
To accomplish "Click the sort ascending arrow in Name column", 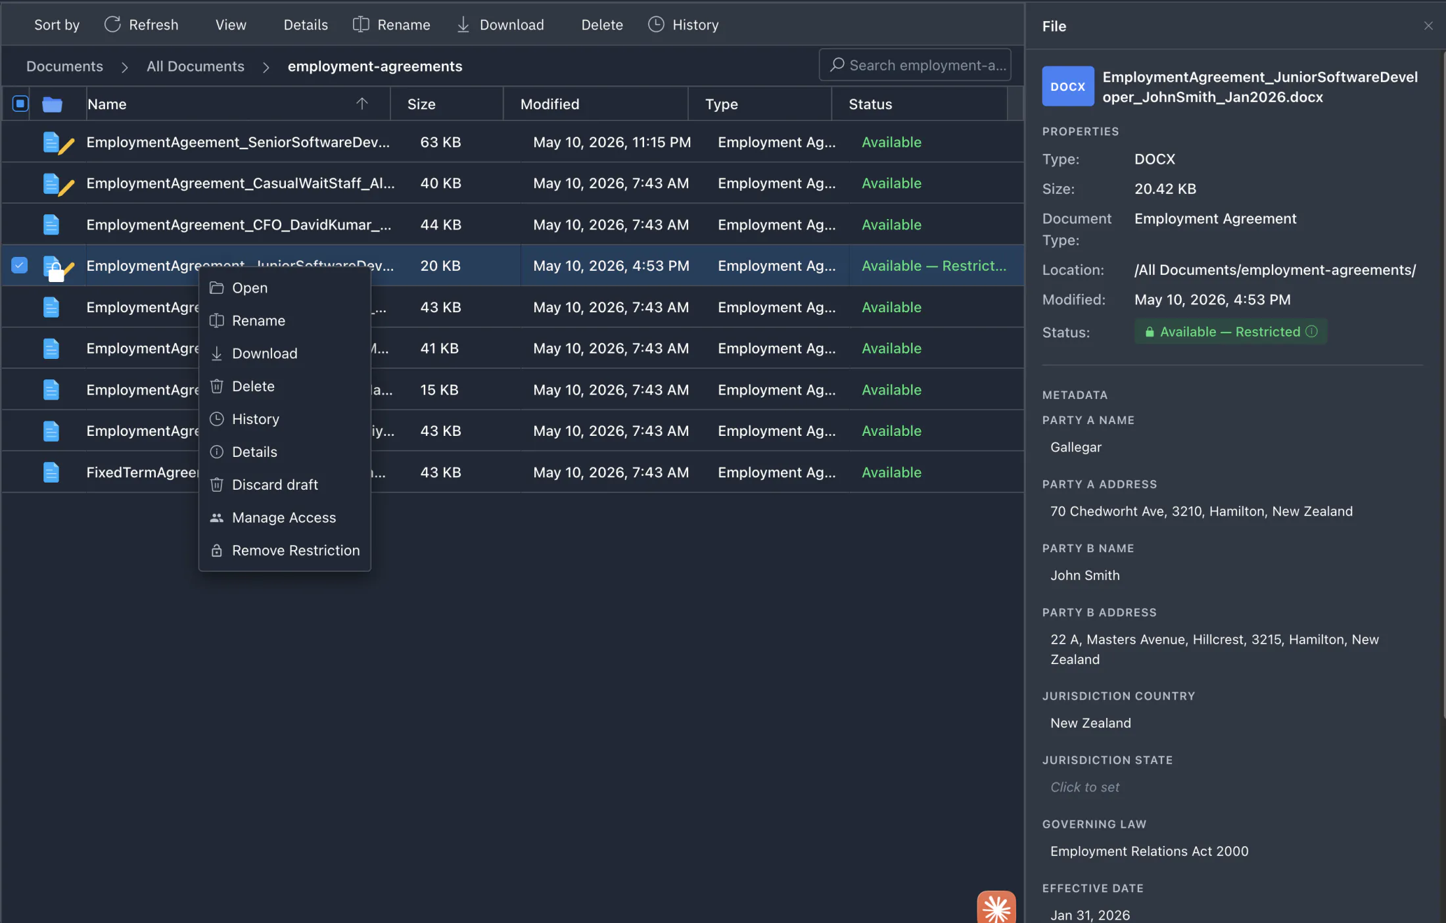I will (x=361, y=103).
